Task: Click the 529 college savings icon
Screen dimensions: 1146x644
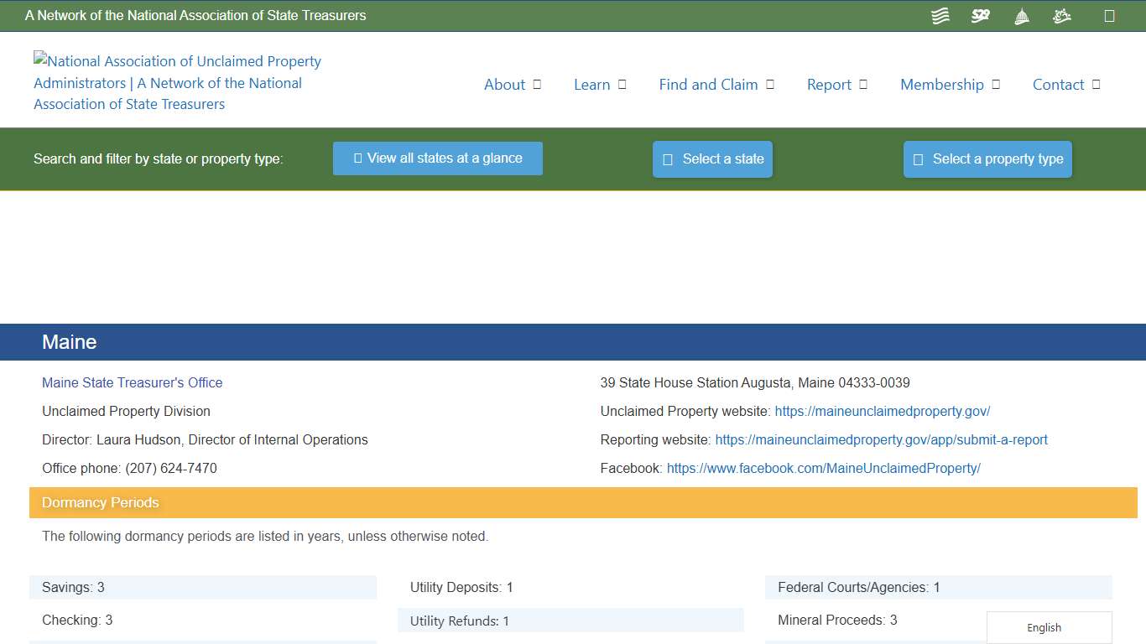Action: pos(980,15)
